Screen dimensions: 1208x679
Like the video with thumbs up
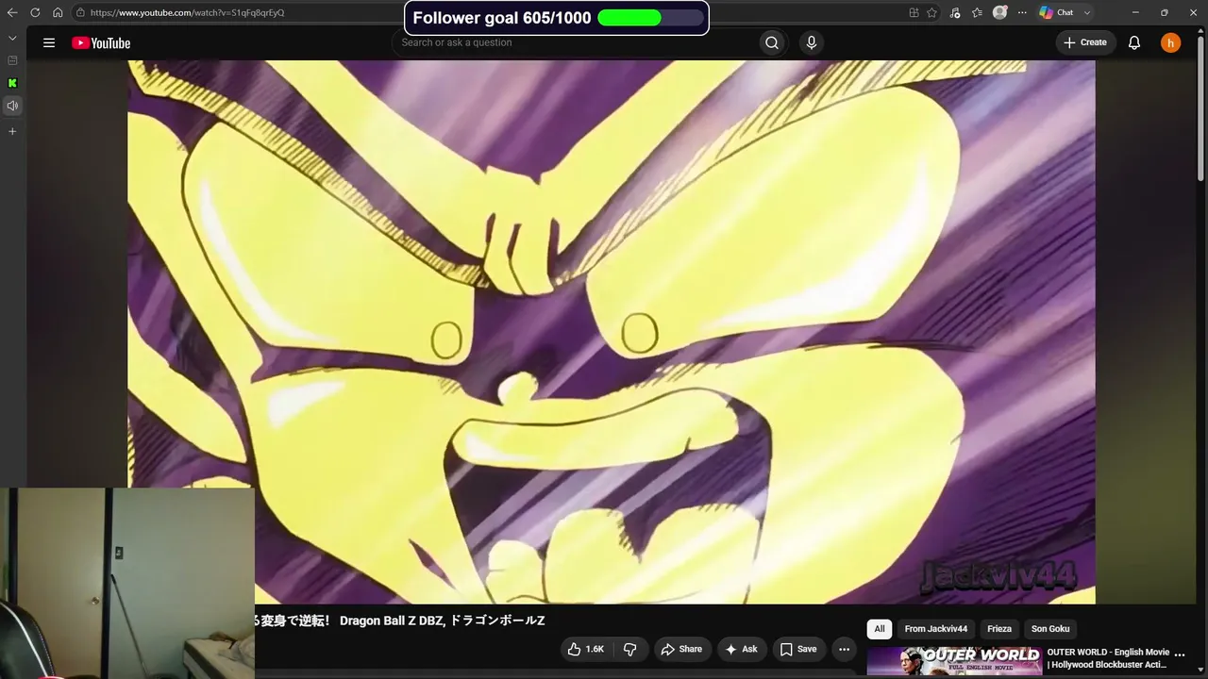click(586, 649)
